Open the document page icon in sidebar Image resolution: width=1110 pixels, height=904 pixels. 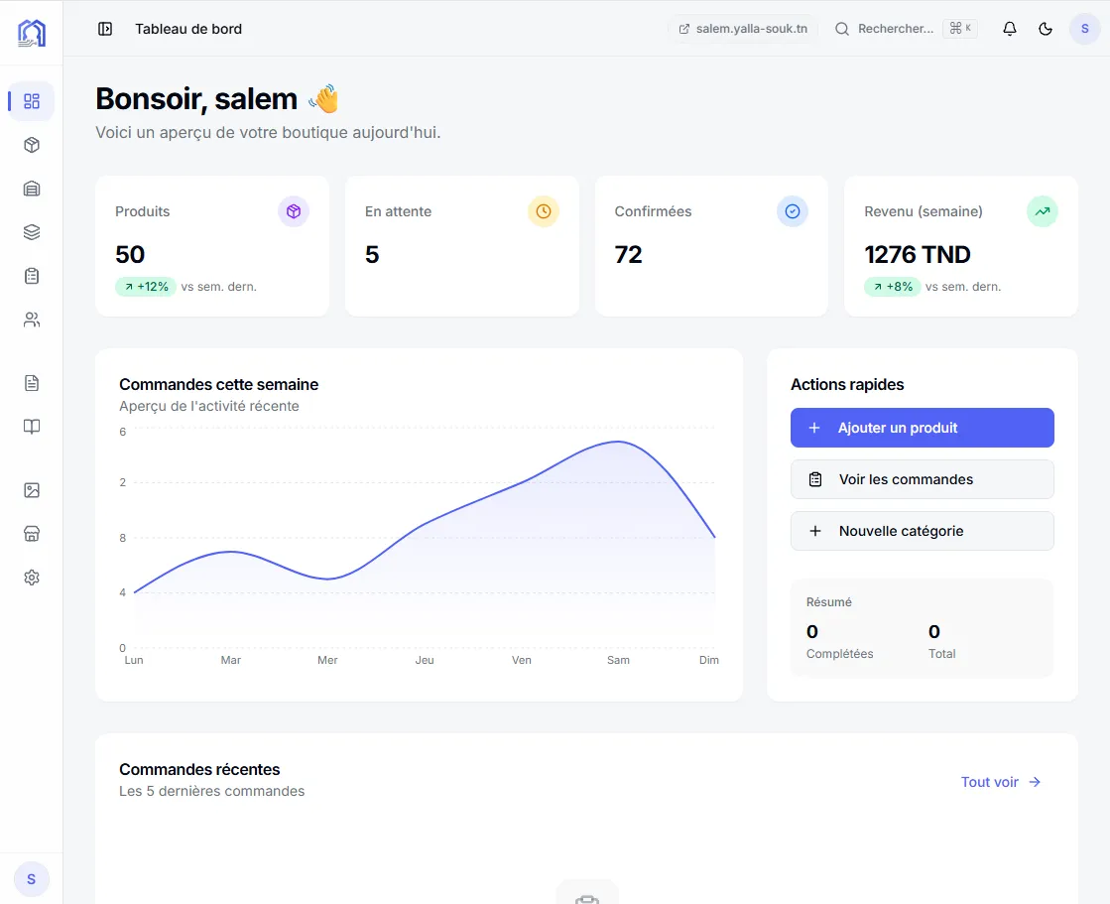[x=32, y=383]
